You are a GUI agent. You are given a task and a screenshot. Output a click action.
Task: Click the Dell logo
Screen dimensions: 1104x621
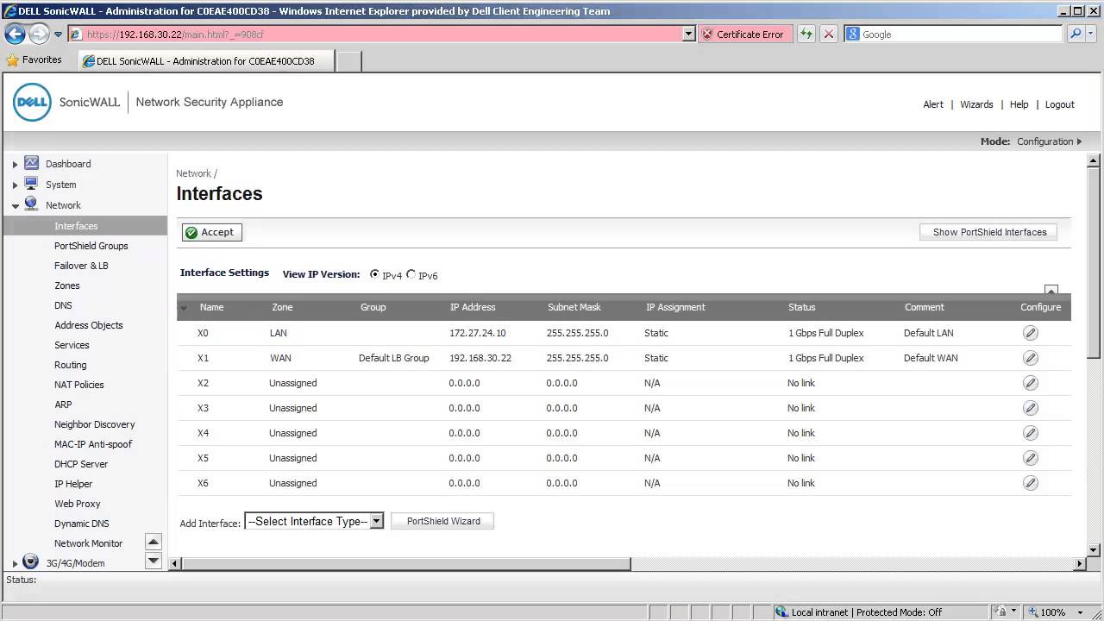32,102
